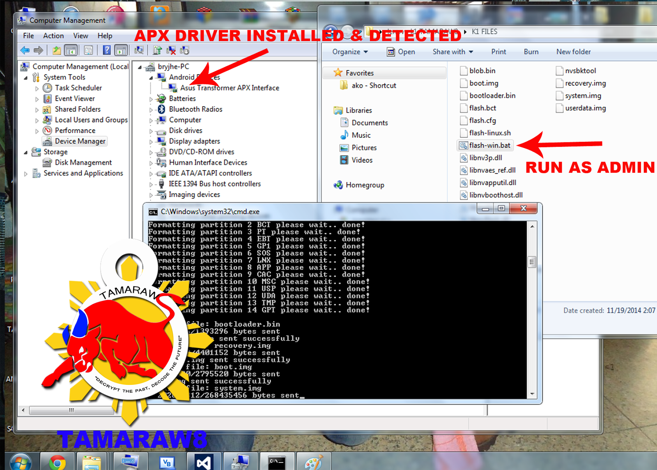
Task: Open the Organize dropdown in Explorer
Action: 350,52
